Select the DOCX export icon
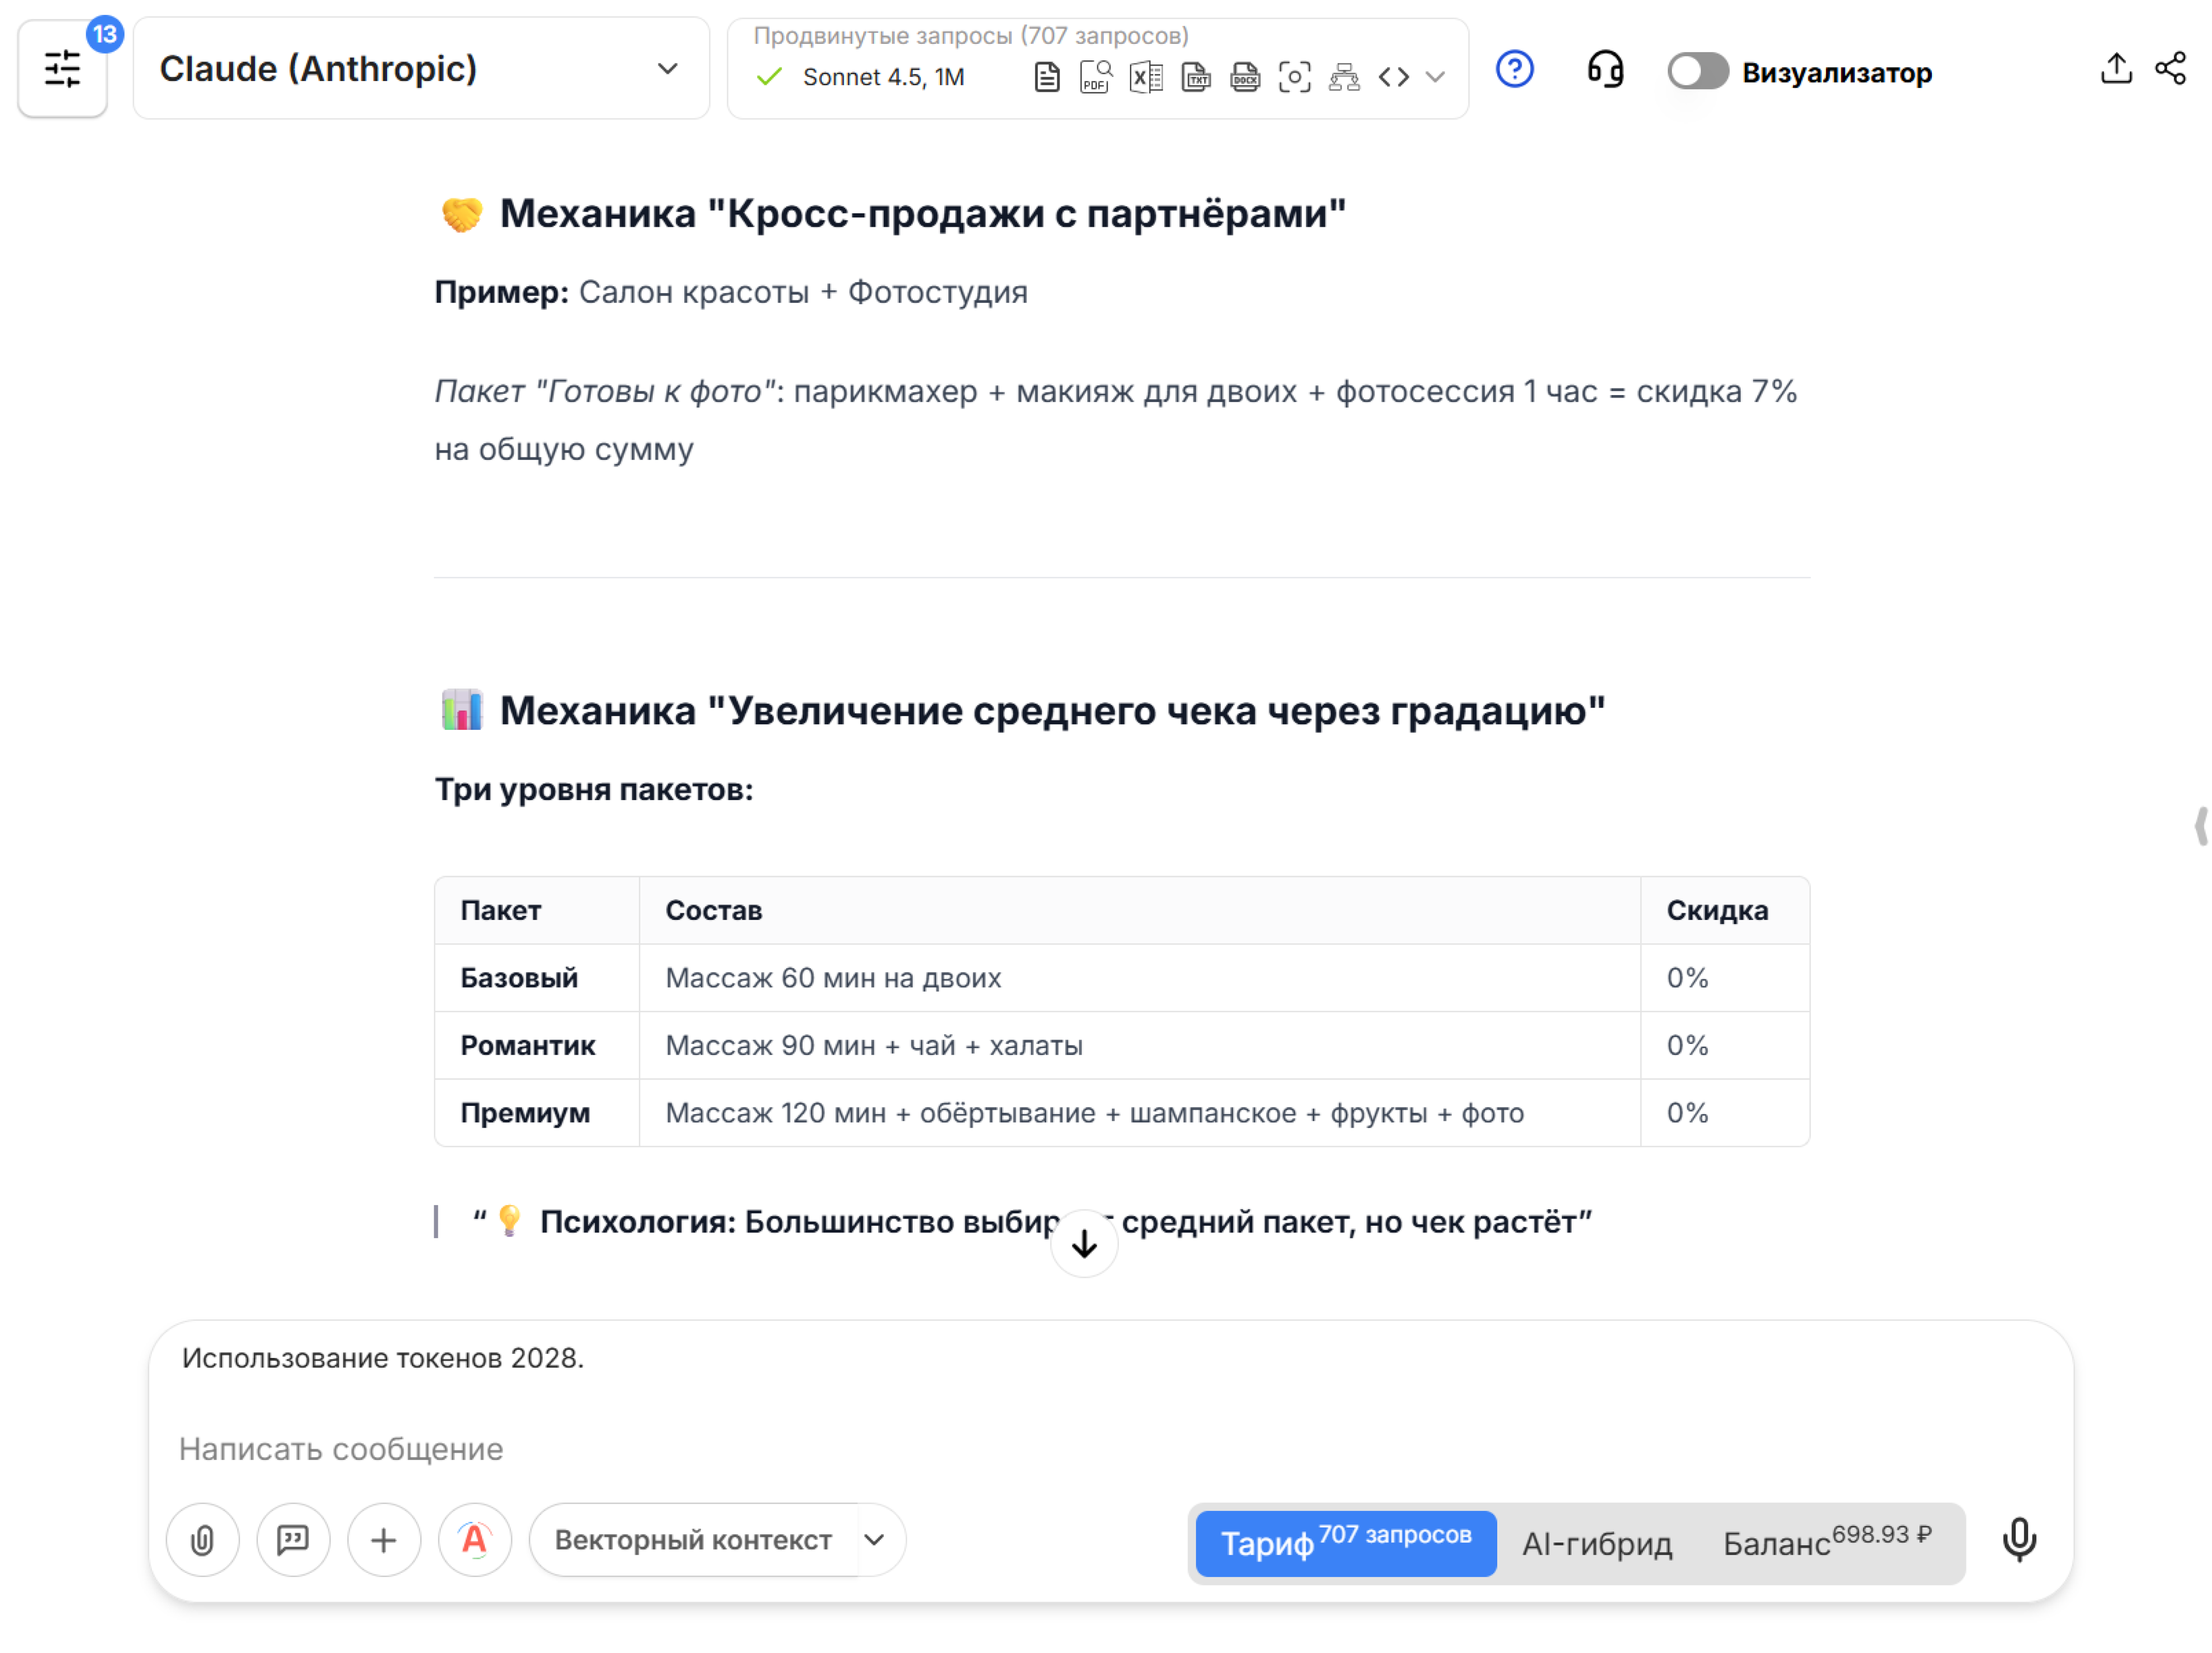2212x1653 pixels. pos(1245,75)
